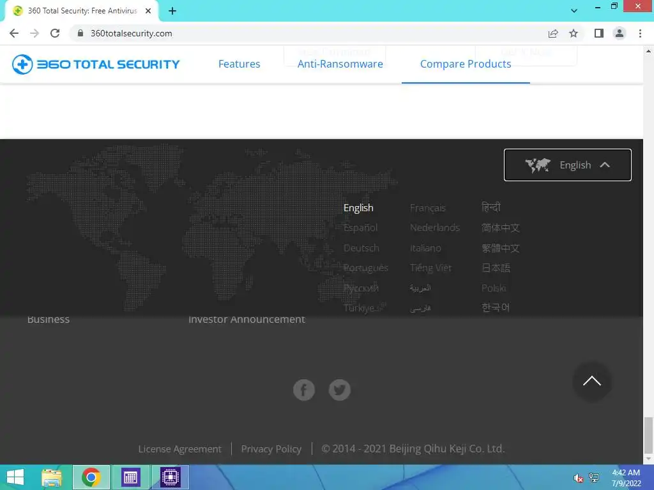
Task: Share this page icon
Action: tap(553, 33)
